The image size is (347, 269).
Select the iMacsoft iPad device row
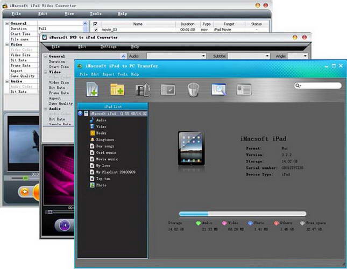point(112,114)
